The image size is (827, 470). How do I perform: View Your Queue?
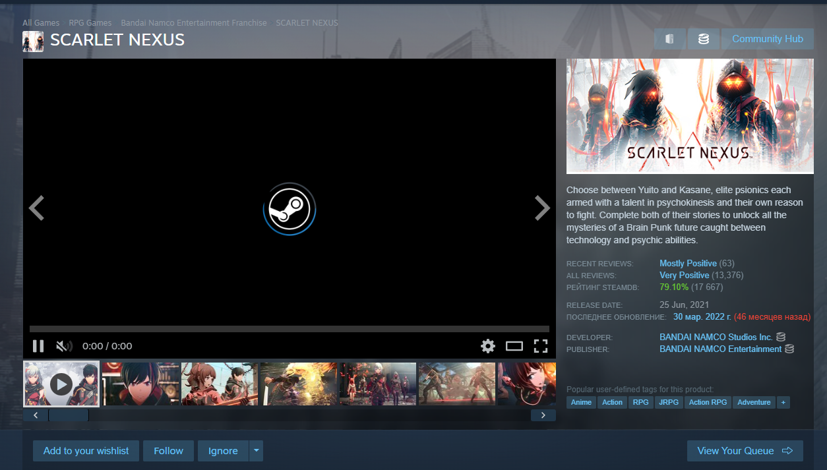(745, 451)
